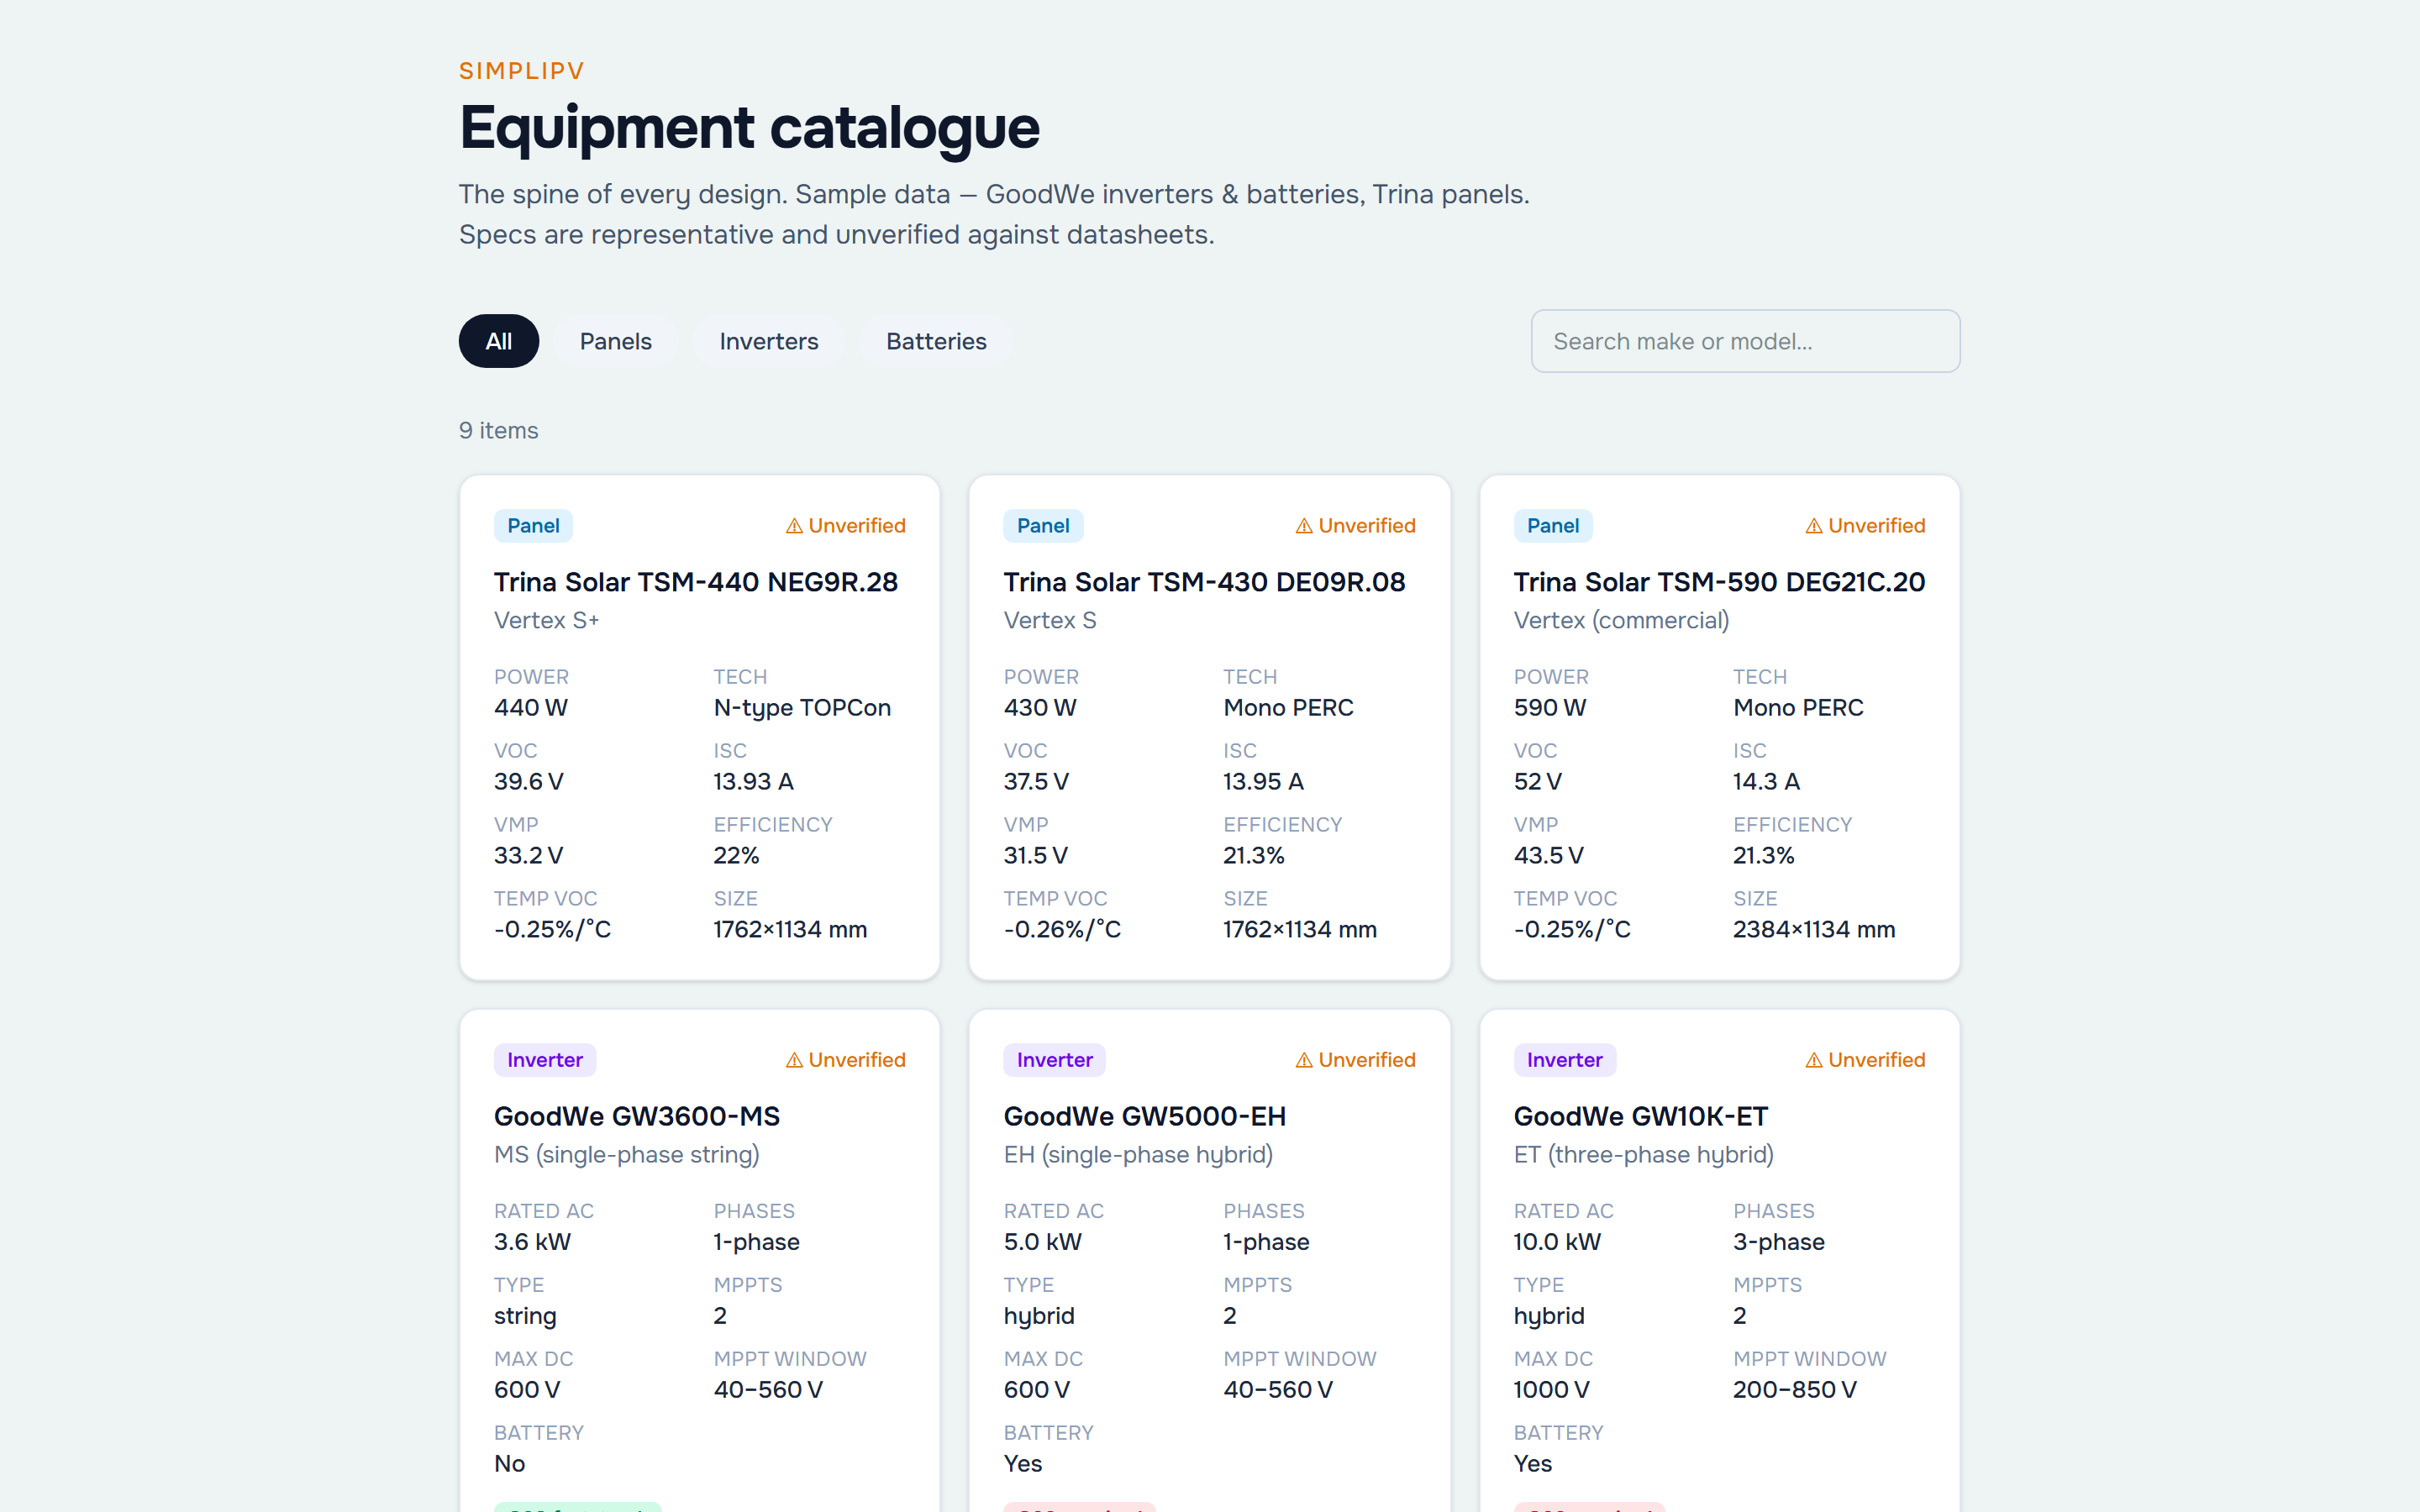Image resolution: width=2420 pixels, height=1512 pixels.
Task: Select the All filter tab
Action: (x=498, y=341)
